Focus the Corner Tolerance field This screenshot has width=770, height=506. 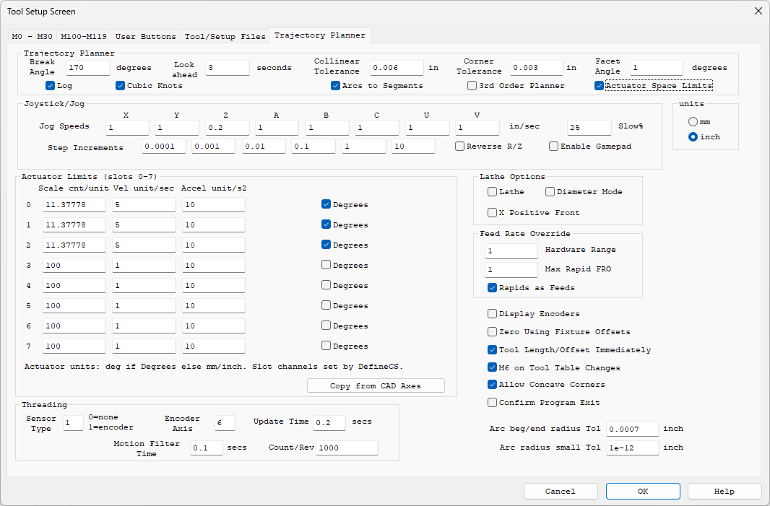[536, 68]
